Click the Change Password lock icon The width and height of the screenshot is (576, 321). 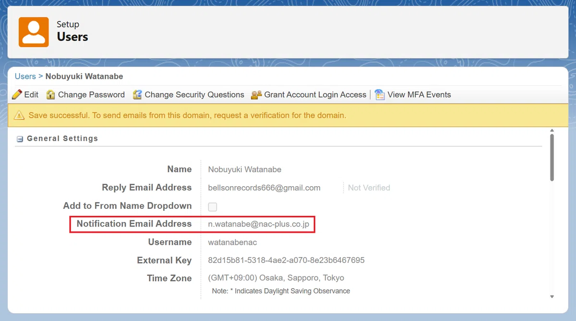pyautogui.click(x=51, y=95)
